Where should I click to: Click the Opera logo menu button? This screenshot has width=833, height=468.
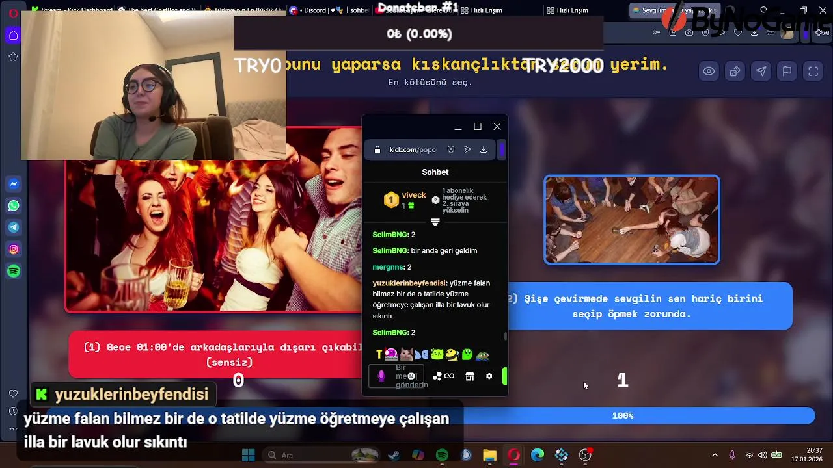click(x=13, y=13)
